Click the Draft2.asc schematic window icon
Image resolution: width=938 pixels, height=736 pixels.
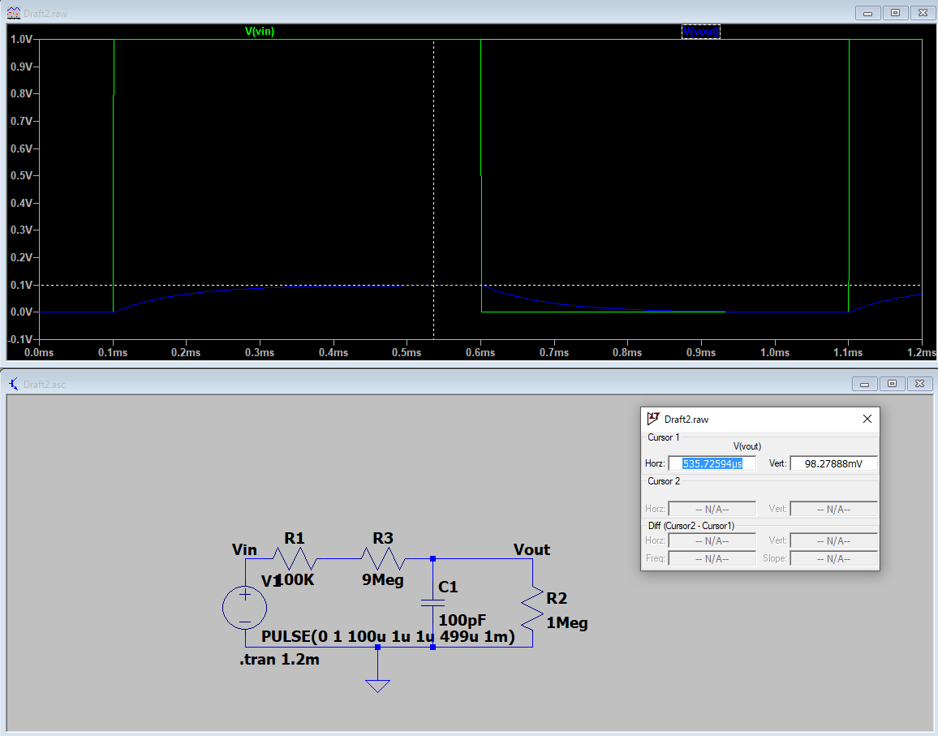(x=13, y=384)
